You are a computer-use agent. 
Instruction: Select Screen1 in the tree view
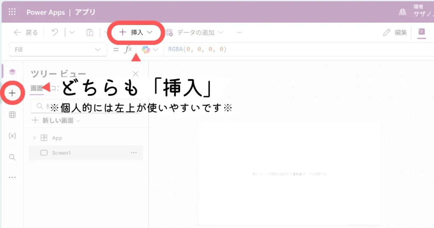click(61, 153)
